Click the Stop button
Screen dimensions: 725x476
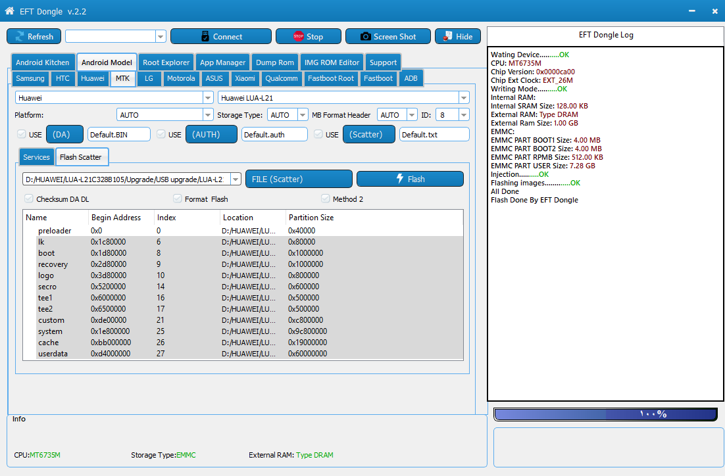(309, 37)
